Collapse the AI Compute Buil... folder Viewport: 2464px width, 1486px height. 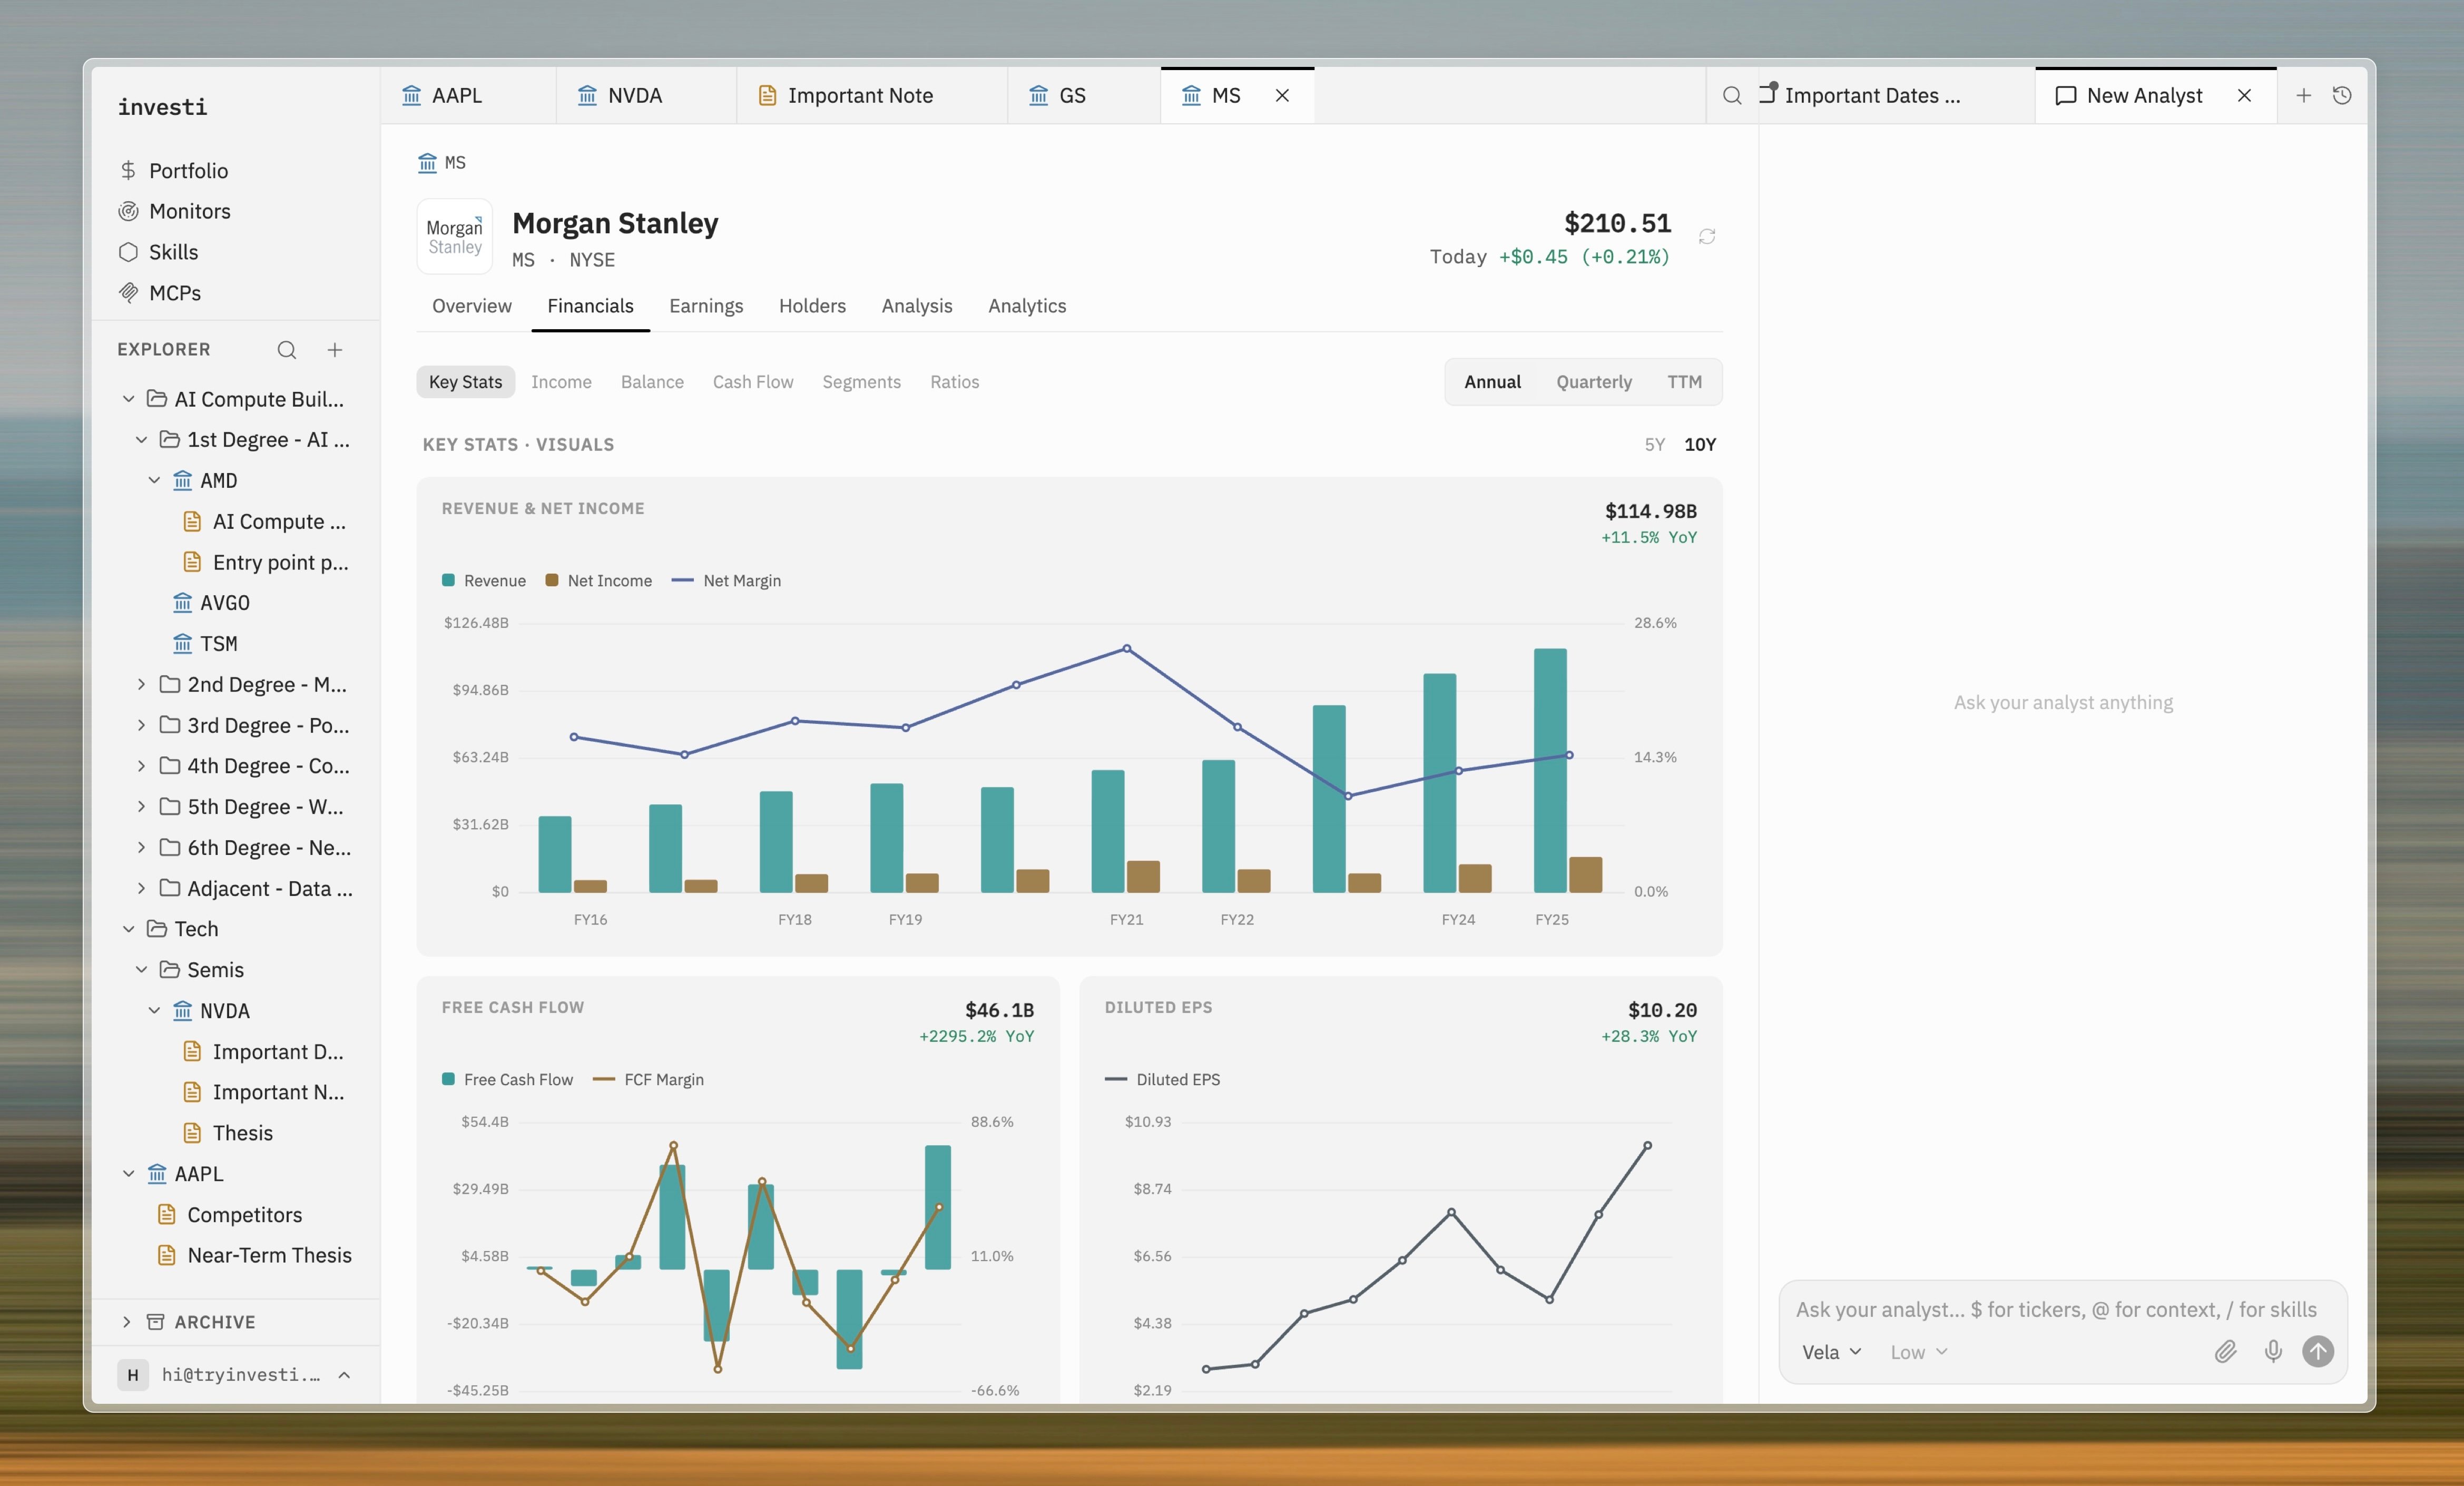(129, 399)
